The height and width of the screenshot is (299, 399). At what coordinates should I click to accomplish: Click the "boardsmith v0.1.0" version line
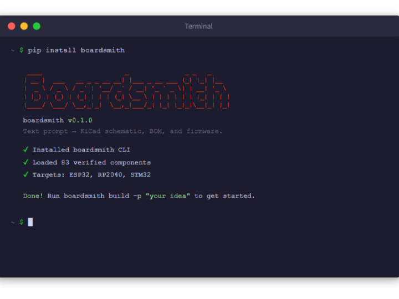click(x=57, y=120)
